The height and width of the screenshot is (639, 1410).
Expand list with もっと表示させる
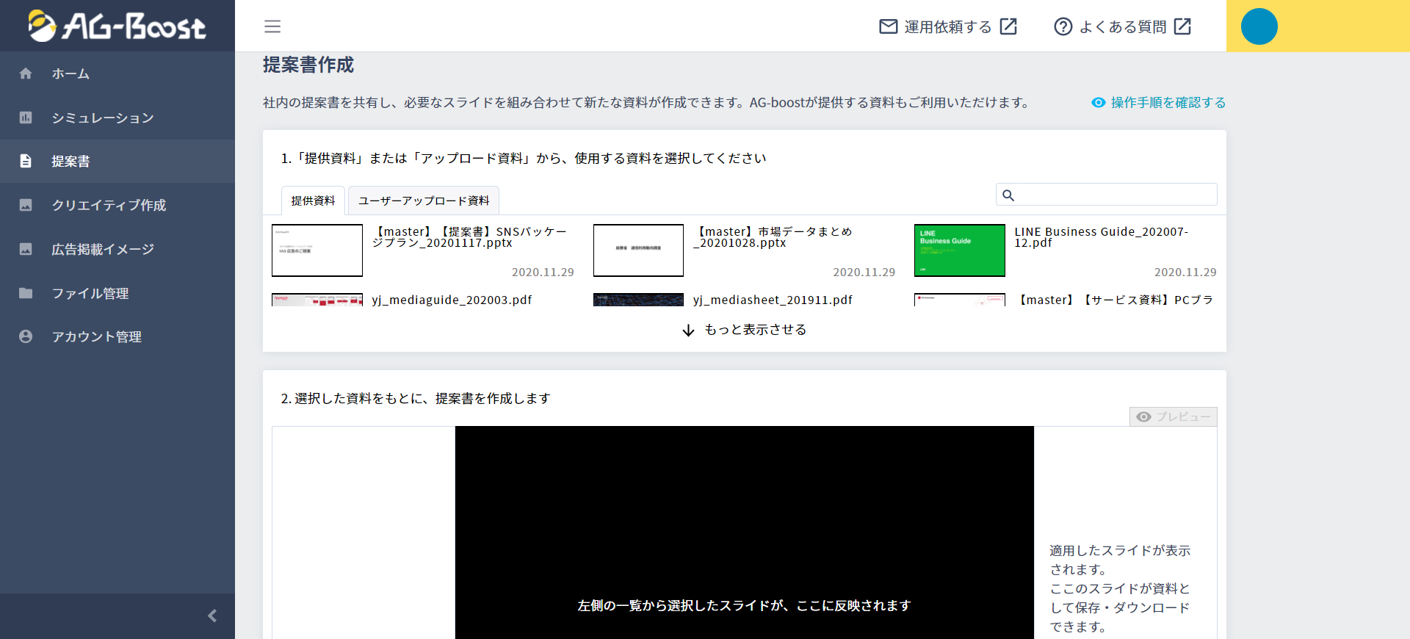(x=745, y=330)
